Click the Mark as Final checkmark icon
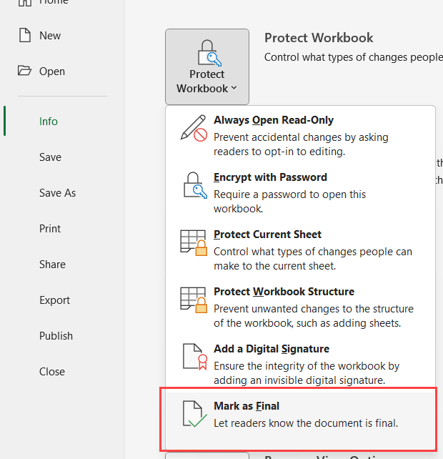This screenshot has height=459, width=443. (x=193, y=414)
